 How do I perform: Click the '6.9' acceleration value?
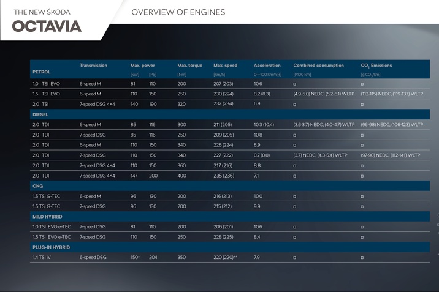click(257, 103)
